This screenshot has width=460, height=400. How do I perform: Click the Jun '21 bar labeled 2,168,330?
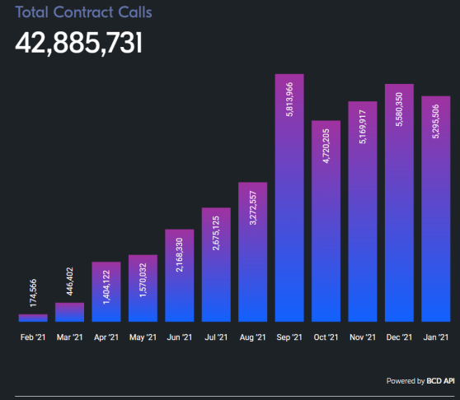180,276
